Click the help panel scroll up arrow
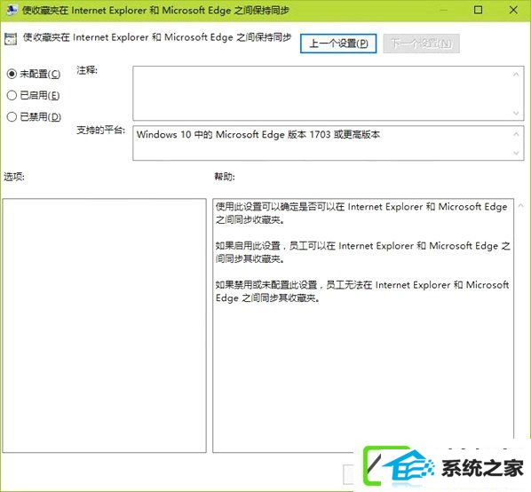 [521, 205]
